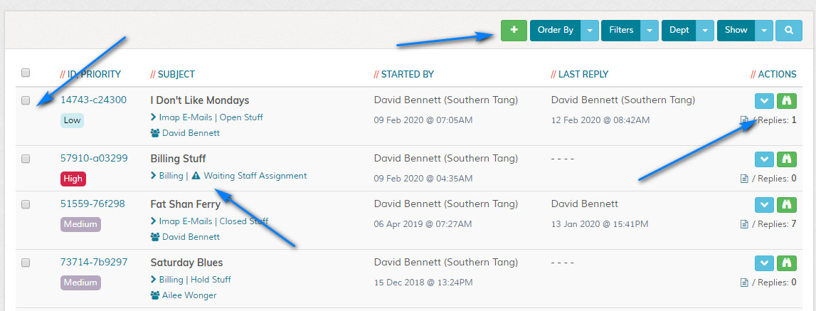Expand the Filters dropdown arrow
The height and width of the screenshot is (311, 816).
pyautogui.click(x=650, y=31)
